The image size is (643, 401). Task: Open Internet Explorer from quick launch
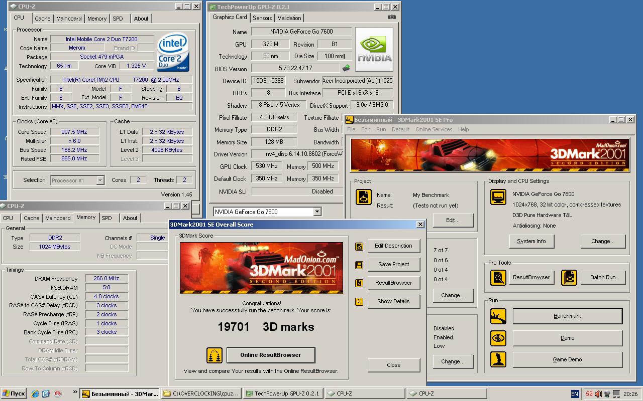click(x=35, y=394)
